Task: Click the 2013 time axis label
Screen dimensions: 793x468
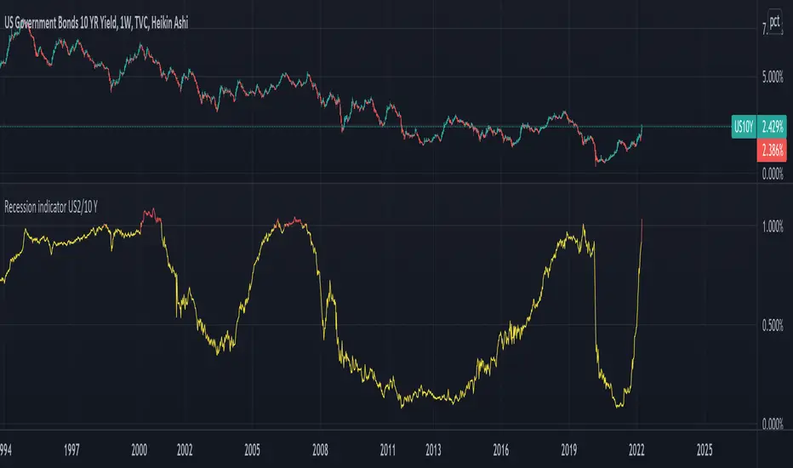Action: point(433,450)
